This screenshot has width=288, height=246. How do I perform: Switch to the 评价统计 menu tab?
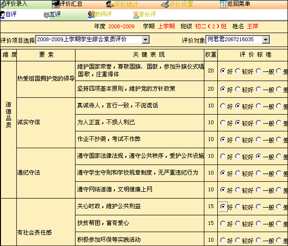point(126,4)
